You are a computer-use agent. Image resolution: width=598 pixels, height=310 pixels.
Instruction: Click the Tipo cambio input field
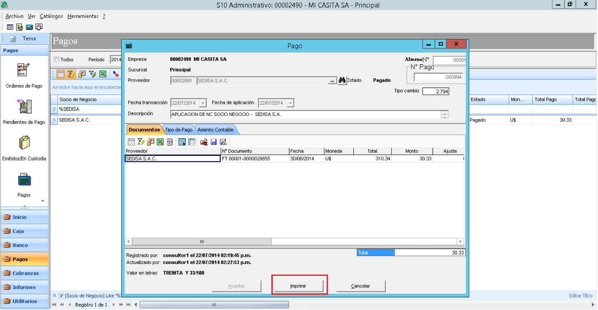point(436,91)
